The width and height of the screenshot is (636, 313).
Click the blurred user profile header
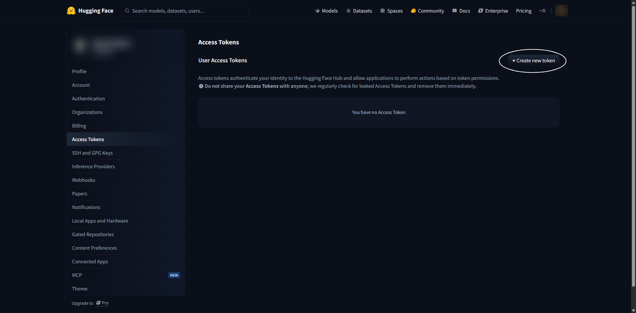[126, 47]
